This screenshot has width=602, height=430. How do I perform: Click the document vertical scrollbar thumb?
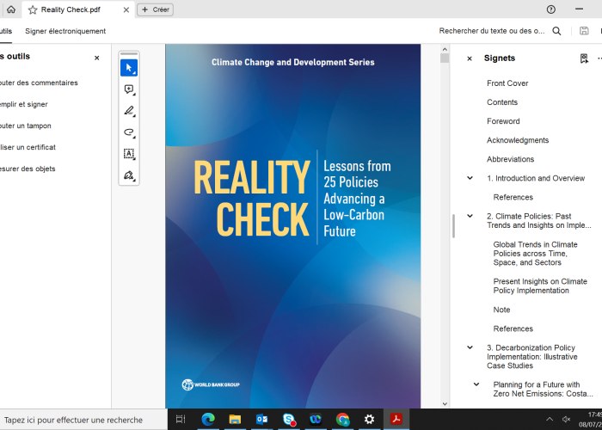pyautogui.click(x=445, y=58)
